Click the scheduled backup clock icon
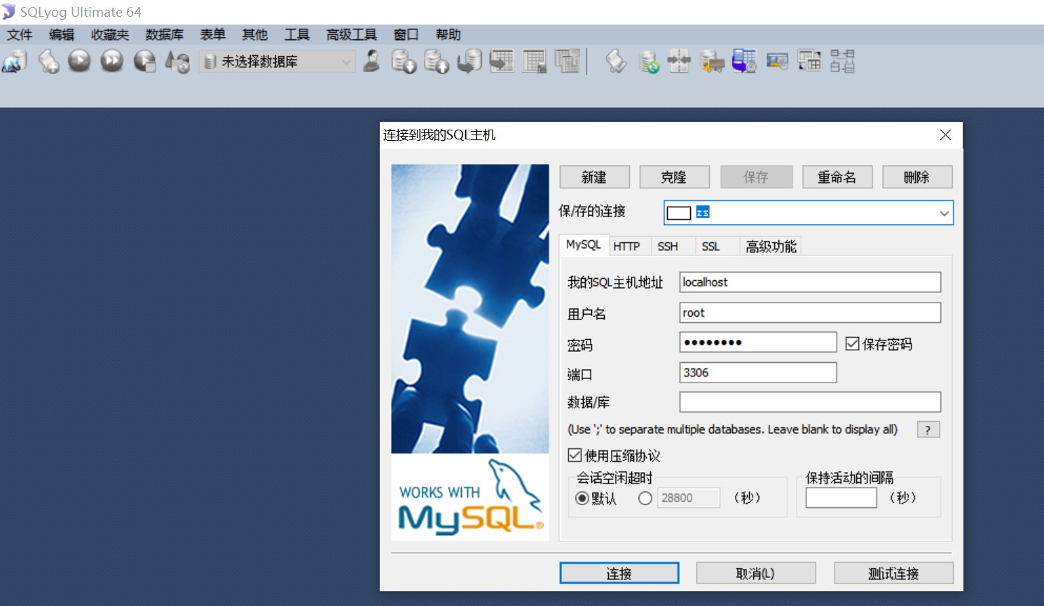Image resolution: width=1044 pixels, height=606 pixels. click(744, 62)
